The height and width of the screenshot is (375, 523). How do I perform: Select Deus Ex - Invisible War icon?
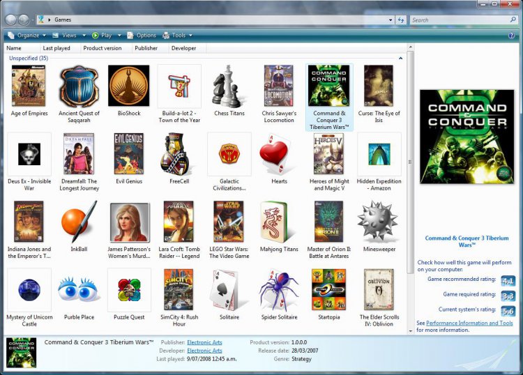(x=29, y=154)
